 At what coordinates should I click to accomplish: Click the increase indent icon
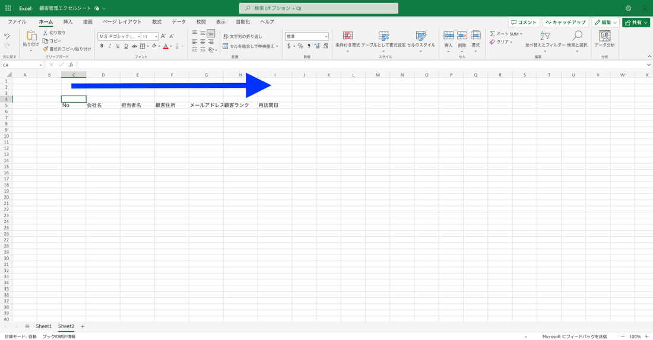tap(203, 50)
